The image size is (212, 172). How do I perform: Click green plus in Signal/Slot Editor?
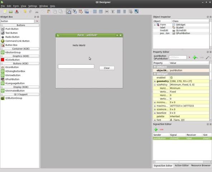coord(156,129)
